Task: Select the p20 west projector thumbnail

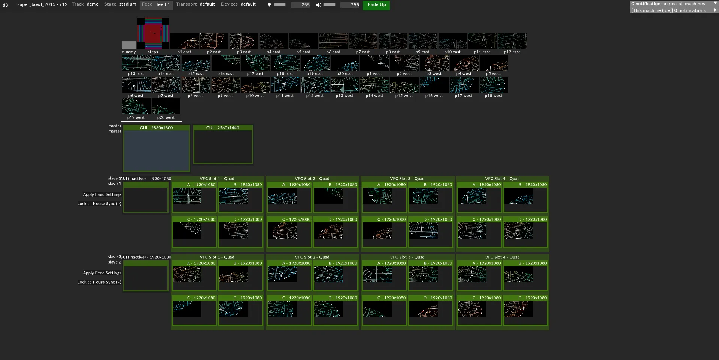Action: click(x=166, y=107)
